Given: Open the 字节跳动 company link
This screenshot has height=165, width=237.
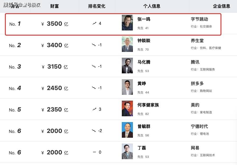Looking at the screenshot, I should [x=199, y=19].
